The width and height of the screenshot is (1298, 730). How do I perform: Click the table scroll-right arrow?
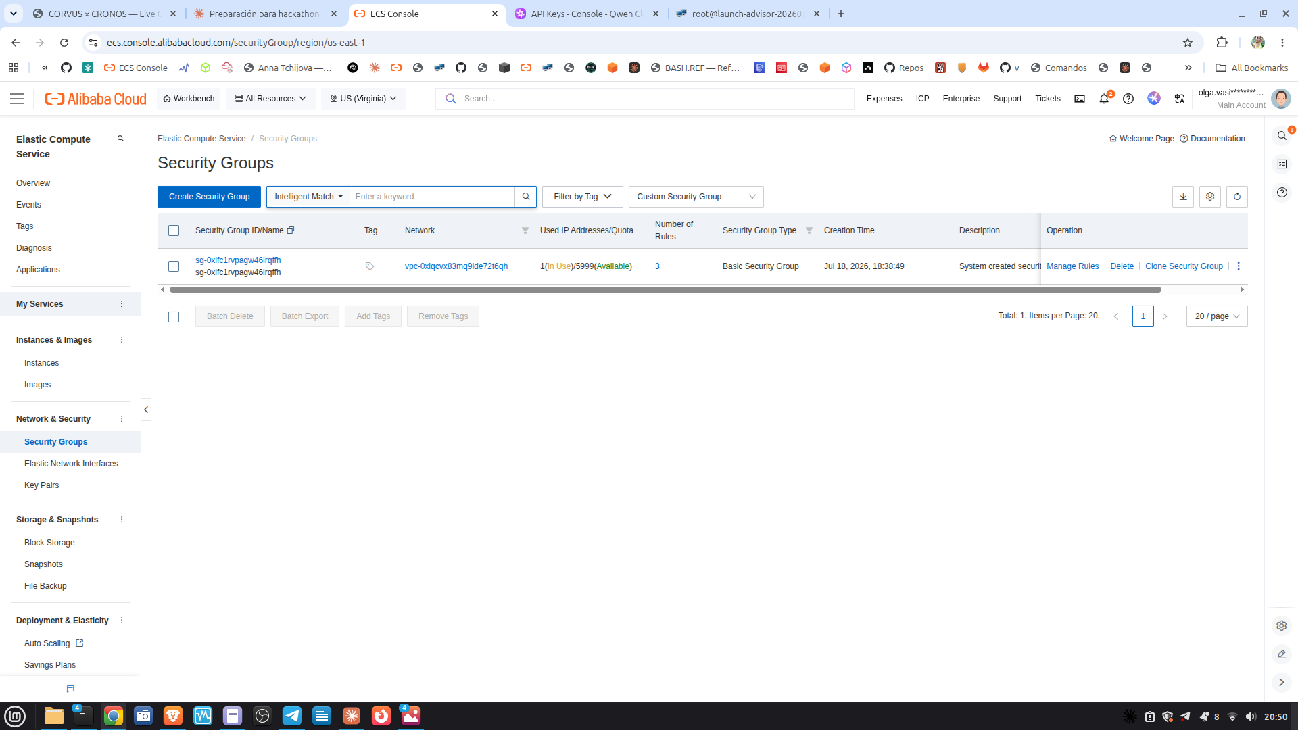tap(1242, 290)
